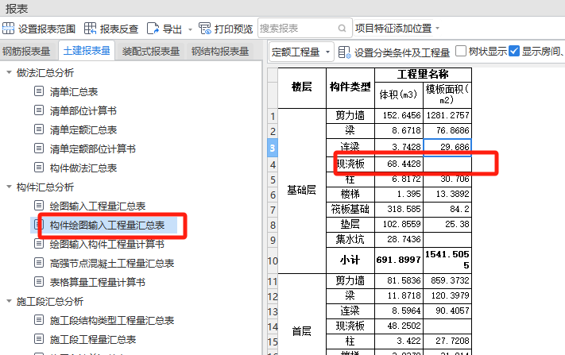Open 施工段结构类型工程量汇总表 report
The width and height of the screenshot is (565, 355).
pyautogui.click(x=112, y=320)
